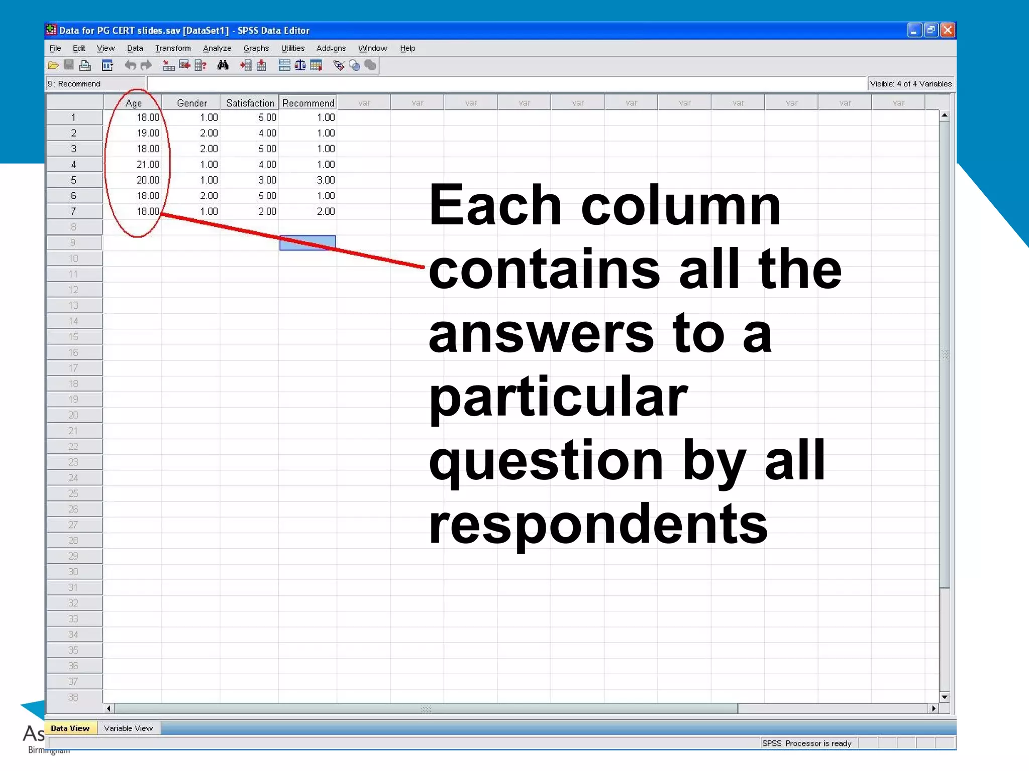Open the Dialog Recall icon
The image size is (1029, 771).
108,65
